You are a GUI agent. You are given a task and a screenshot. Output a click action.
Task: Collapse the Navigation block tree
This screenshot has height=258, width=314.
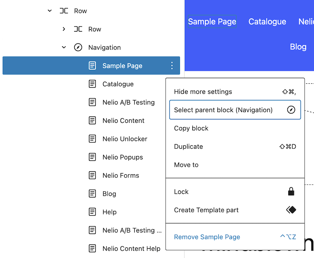(64, 48)
